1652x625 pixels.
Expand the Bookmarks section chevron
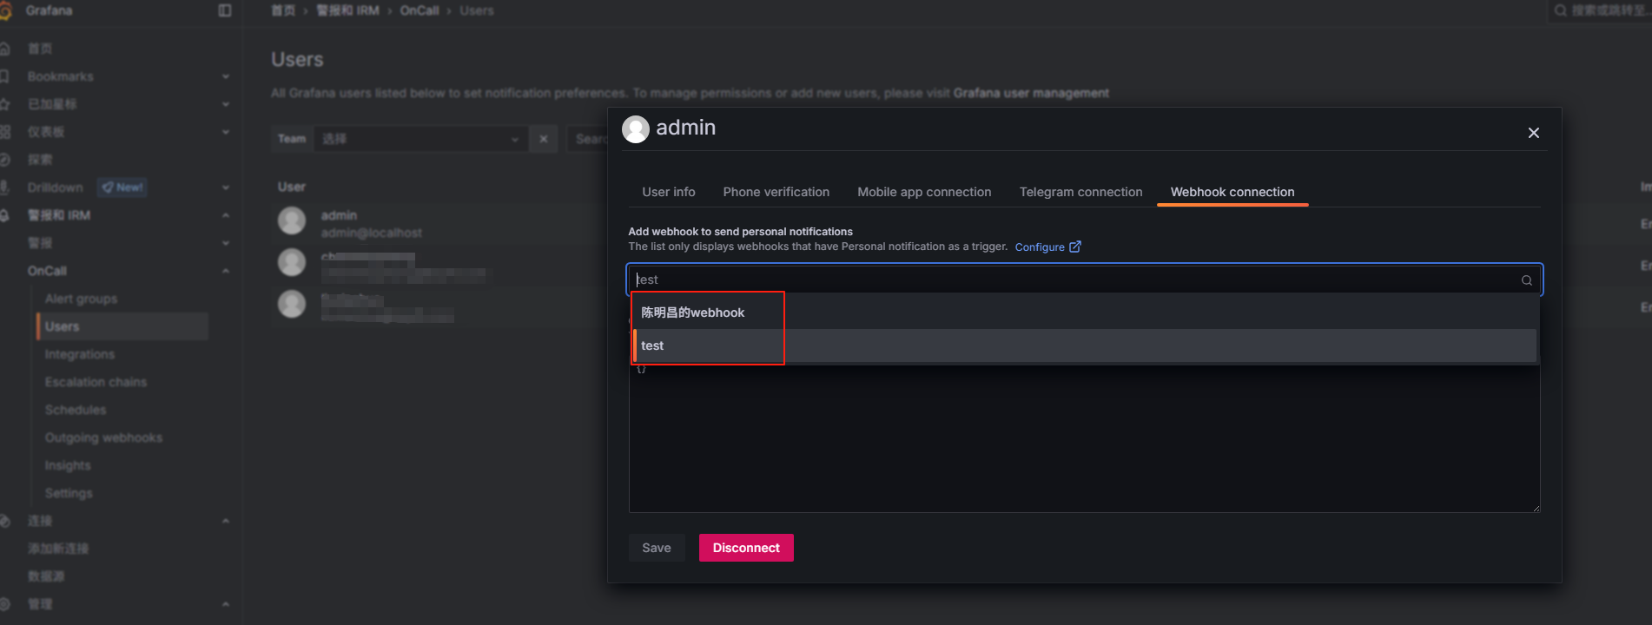[x=226, y=76]
